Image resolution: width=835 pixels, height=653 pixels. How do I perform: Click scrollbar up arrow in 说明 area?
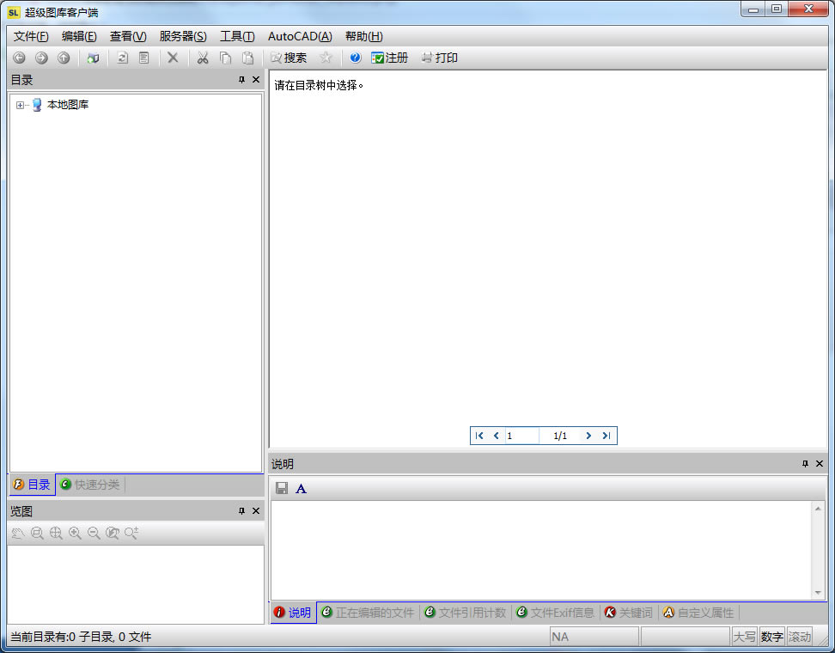[818, 509]
